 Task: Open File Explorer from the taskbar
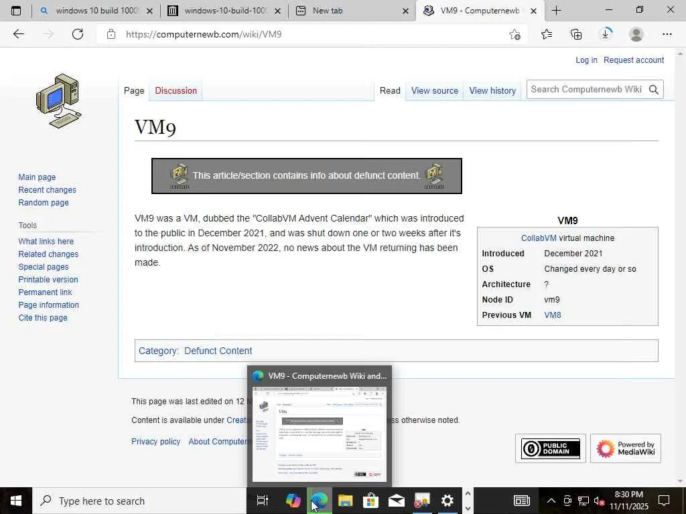pyautogui.click(x=345, y=501)
